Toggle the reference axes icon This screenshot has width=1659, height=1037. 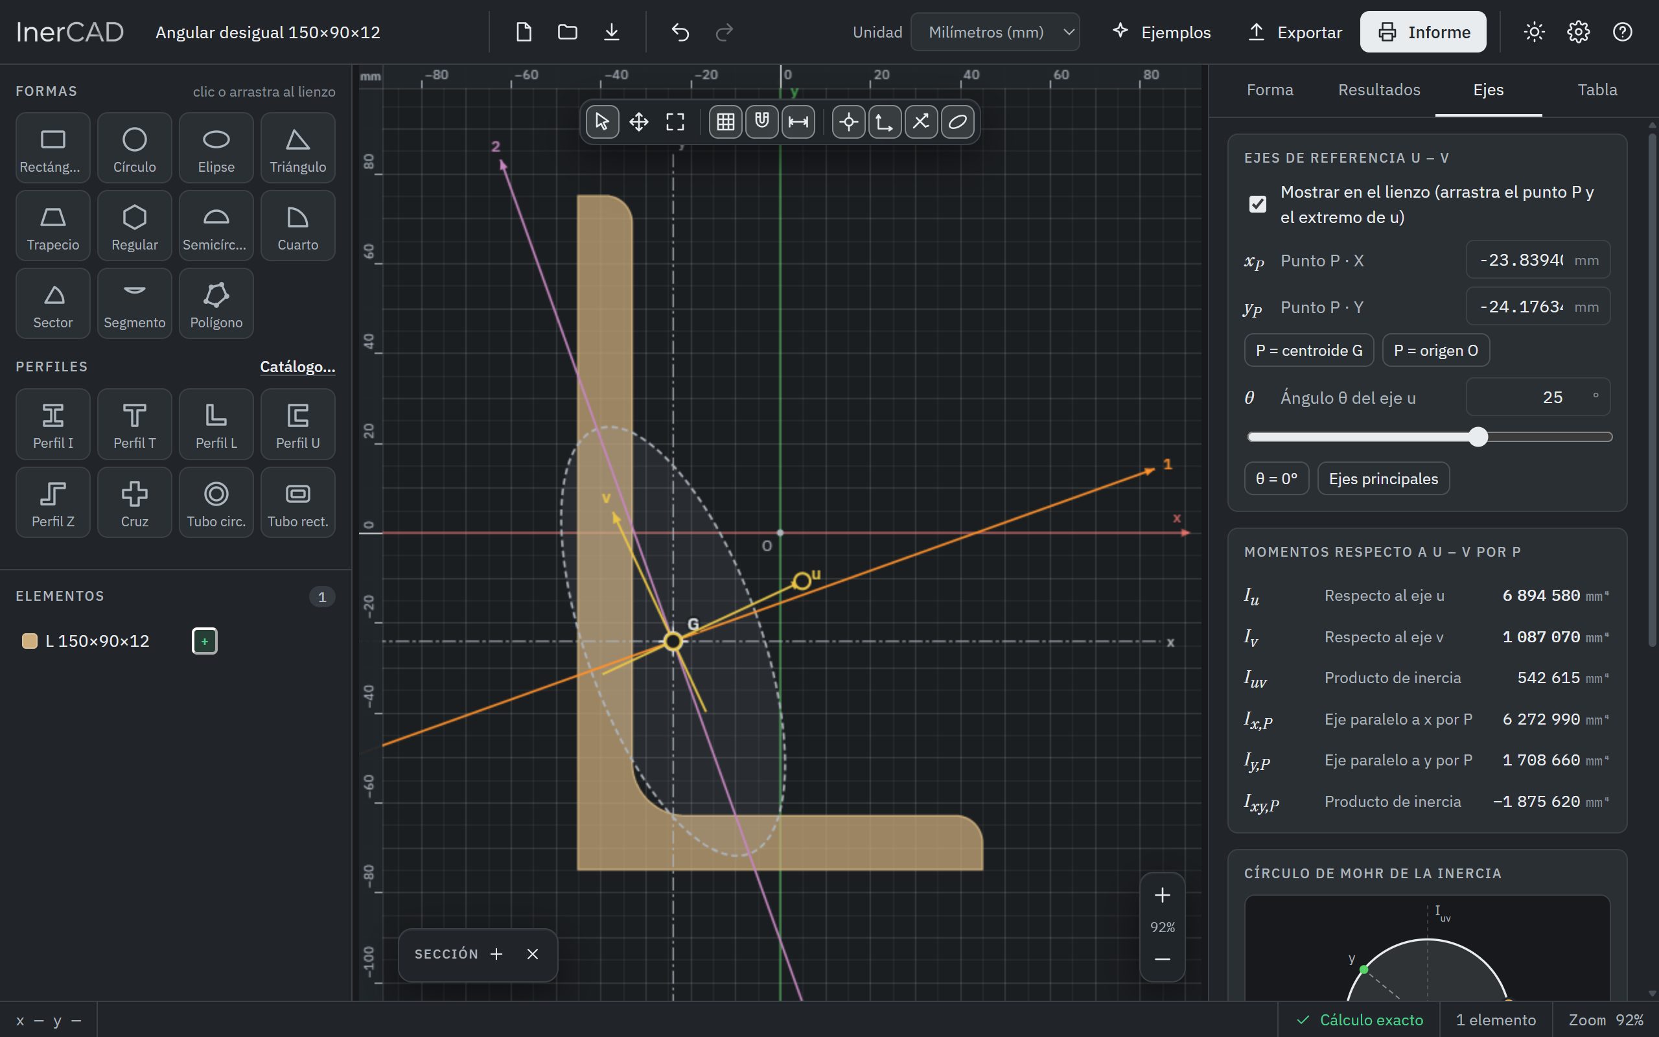click(x=885, y=122)
